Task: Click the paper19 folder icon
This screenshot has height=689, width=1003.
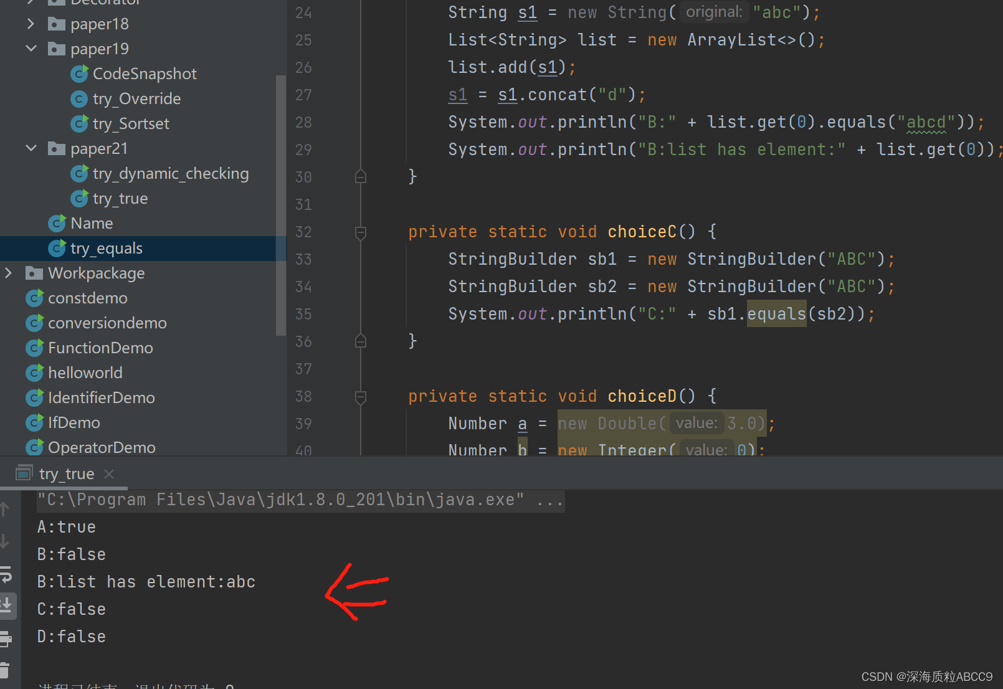Action: [57, 49]
